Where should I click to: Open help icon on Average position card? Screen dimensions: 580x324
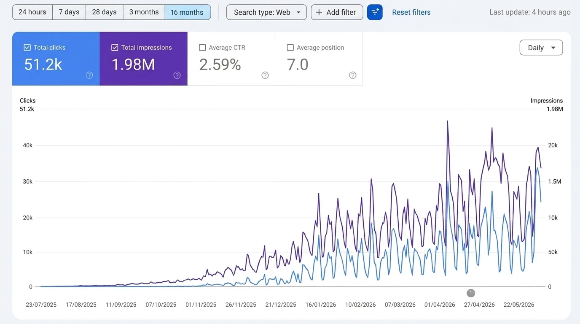point(353,75)
